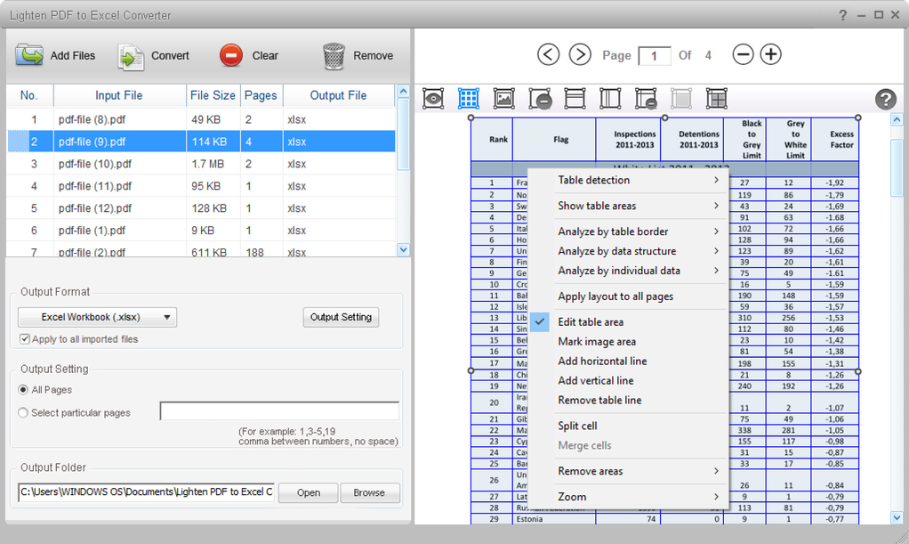Expand the Zoom submenu
909x544 pixels.
(x=629, y=497)
